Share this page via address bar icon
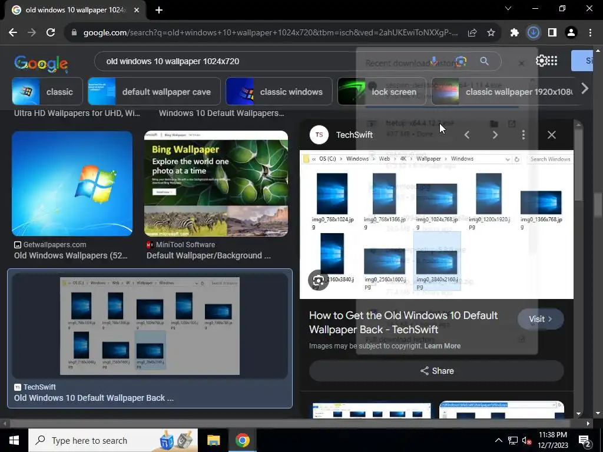The height and width of the screenshot is (452, 603). pos(472,33)
